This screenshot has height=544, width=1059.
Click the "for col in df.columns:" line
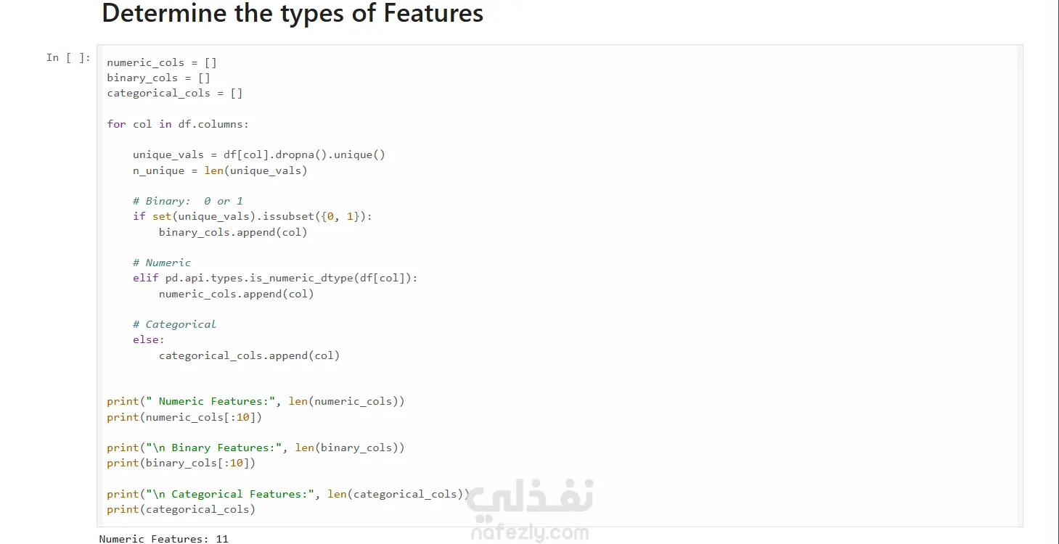(178, 124)
